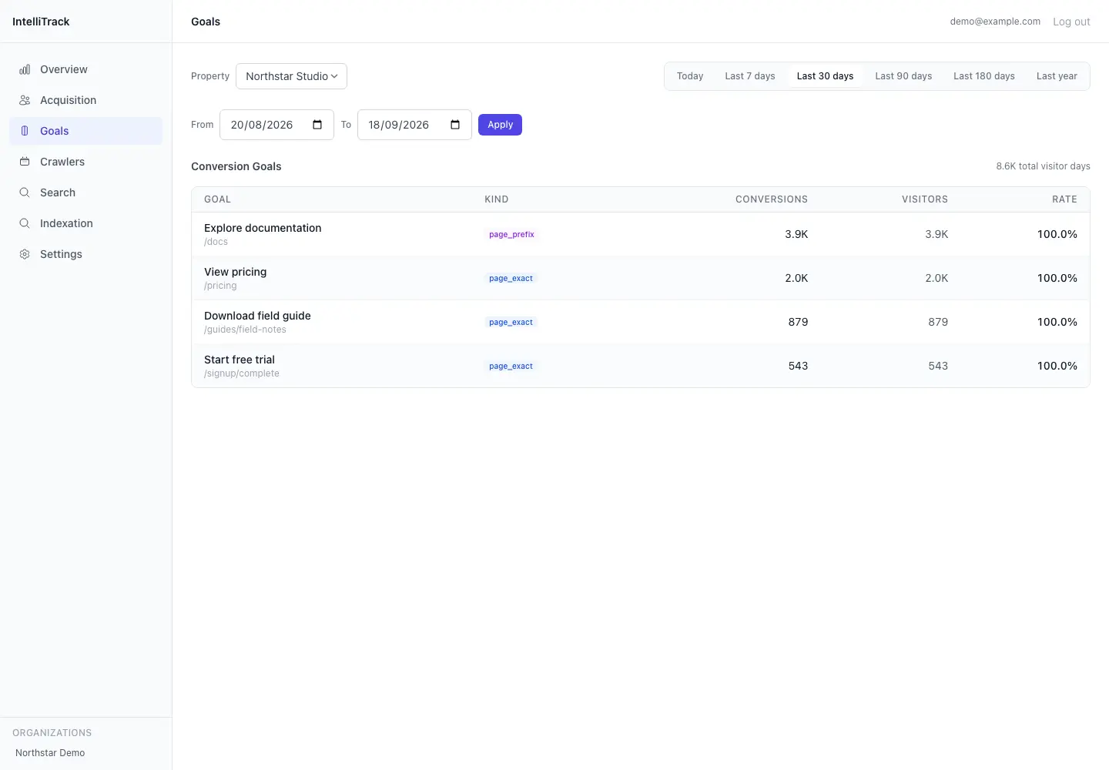Select the Last 90 days tab
Viewport: 1109px width, 770px height.
pos(903,76)
